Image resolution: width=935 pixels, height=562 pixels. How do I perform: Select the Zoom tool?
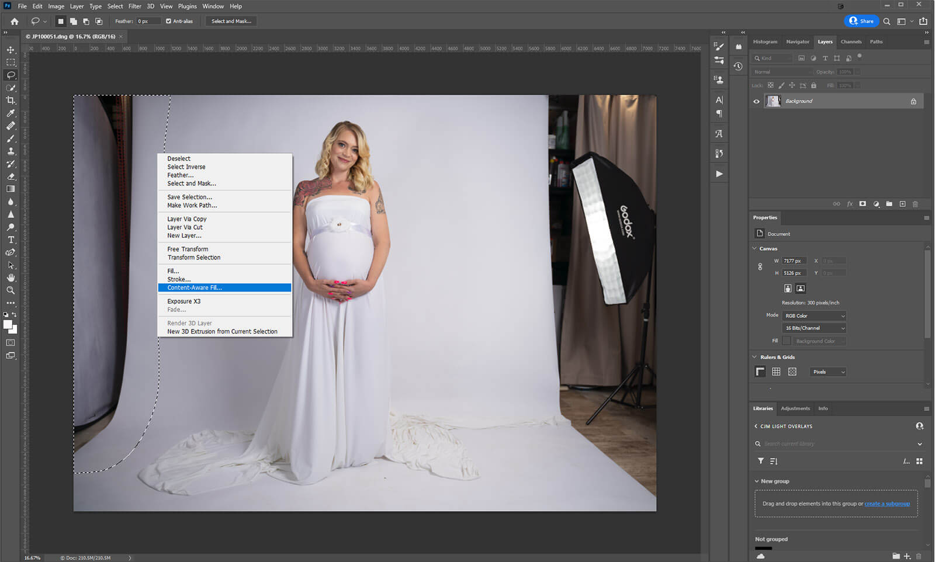(x=11, y=290)
